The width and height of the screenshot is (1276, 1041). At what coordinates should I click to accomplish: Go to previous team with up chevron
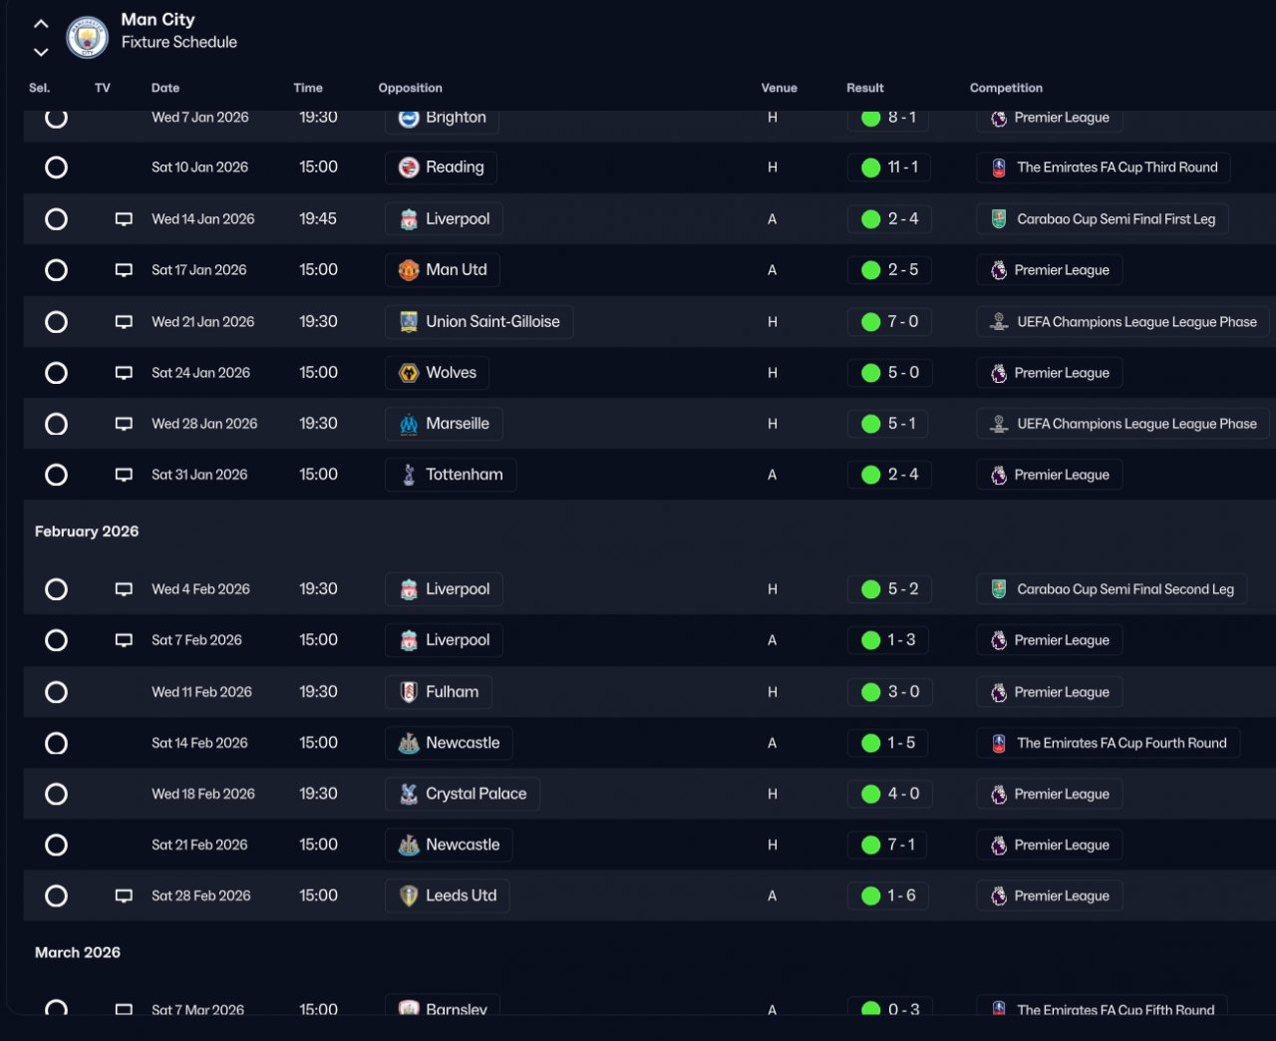click(x=41, y=23)
